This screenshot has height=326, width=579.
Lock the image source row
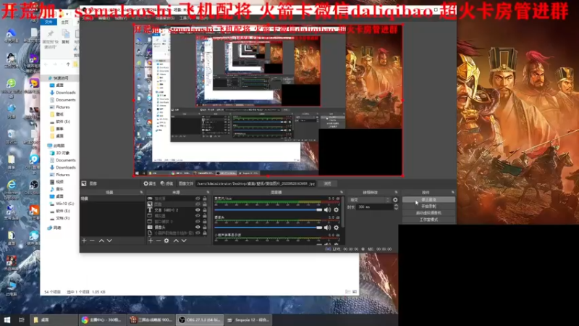(205, 204)
